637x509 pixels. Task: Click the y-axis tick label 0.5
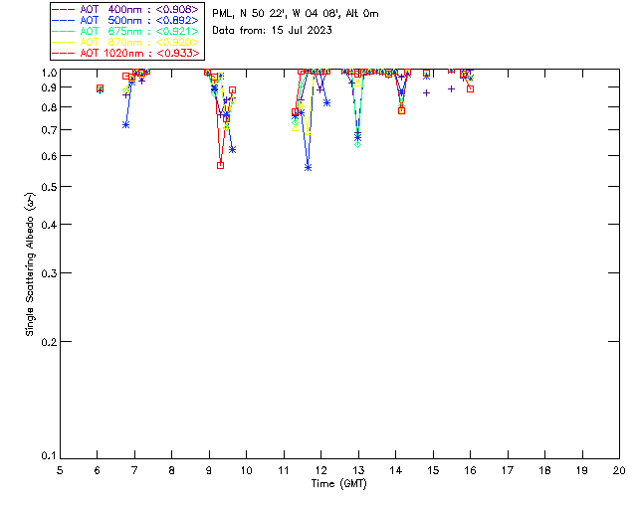click(x=48, y=187)
